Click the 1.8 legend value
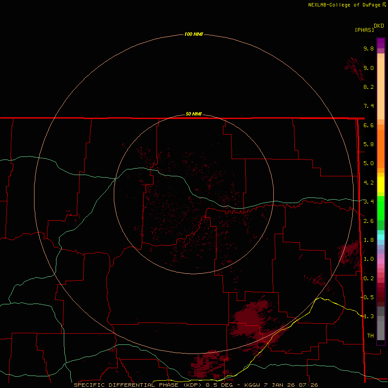The image size is (388, 388). [369, 240]
